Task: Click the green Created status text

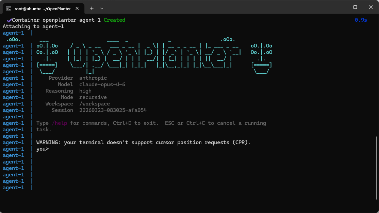Action: pos(114,20)
